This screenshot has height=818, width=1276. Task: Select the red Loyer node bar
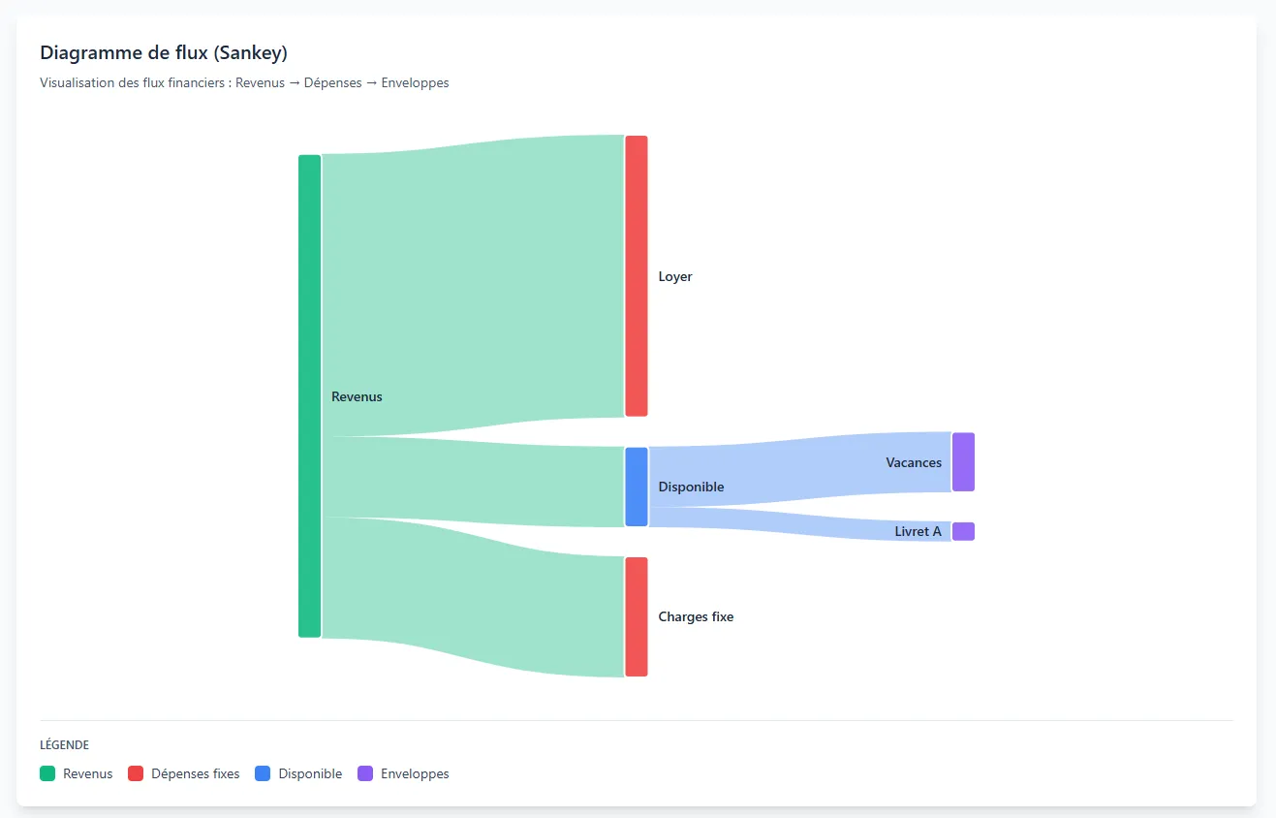636,276
